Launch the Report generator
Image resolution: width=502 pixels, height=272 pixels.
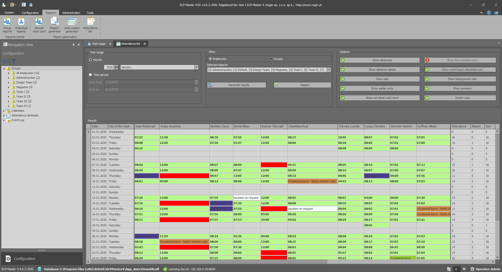[x=55, y=25]
